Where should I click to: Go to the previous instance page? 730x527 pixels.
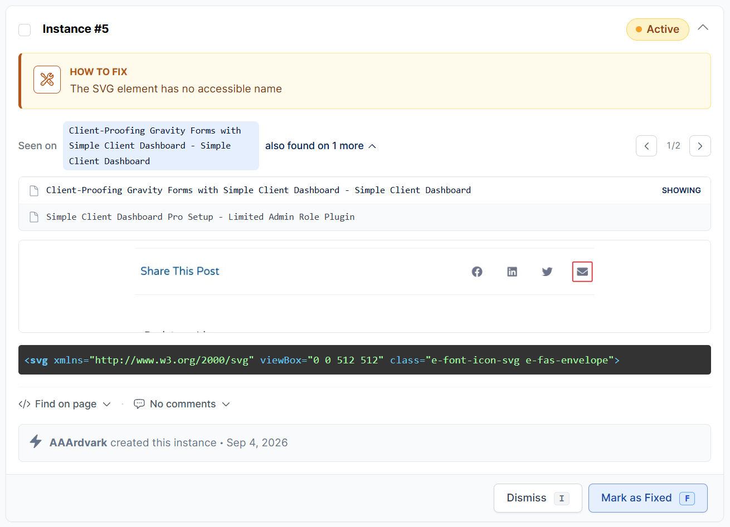coord(646,146)
